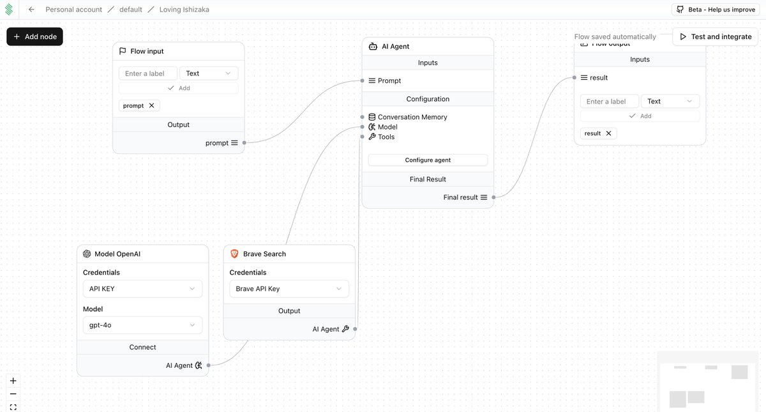Click the fit-view icon in canvas controls
The height and width of the screenshot is (412, 766).
13,406
